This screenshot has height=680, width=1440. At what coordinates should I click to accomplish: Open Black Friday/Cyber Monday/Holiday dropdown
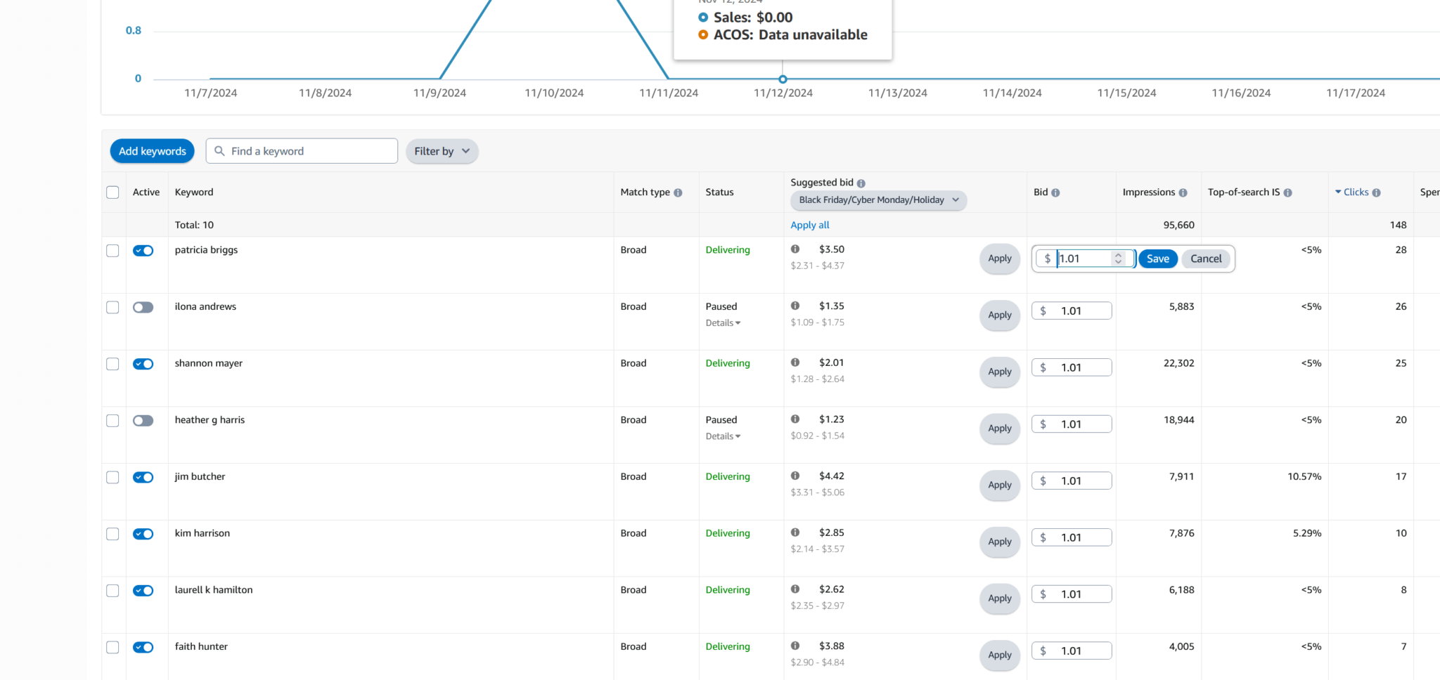click(878, 200)
